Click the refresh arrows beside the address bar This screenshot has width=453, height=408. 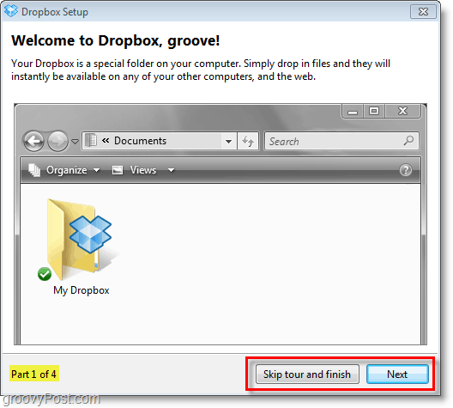coord(248,141)
